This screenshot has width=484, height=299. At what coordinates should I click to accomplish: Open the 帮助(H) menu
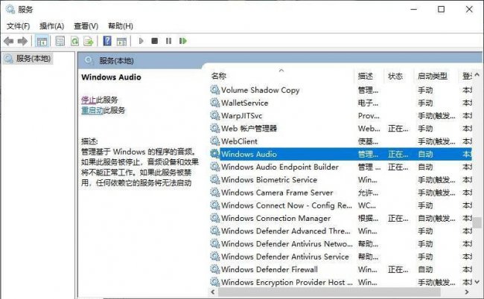121,26
